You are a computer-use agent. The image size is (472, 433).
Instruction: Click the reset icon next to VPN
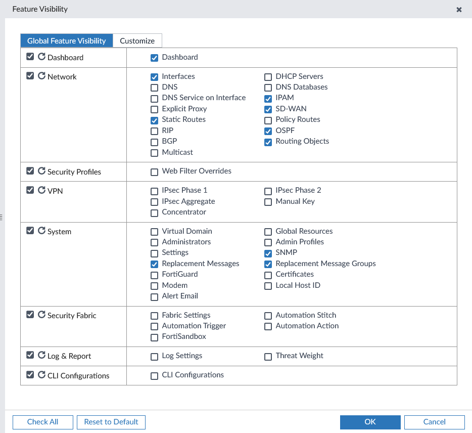click(41, 190)
